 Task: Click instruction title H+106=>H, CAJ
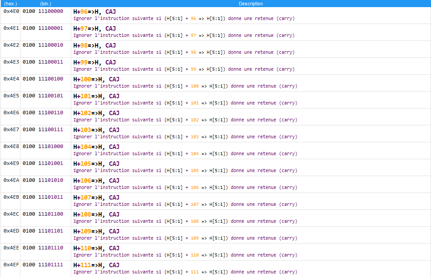point(97,181)
